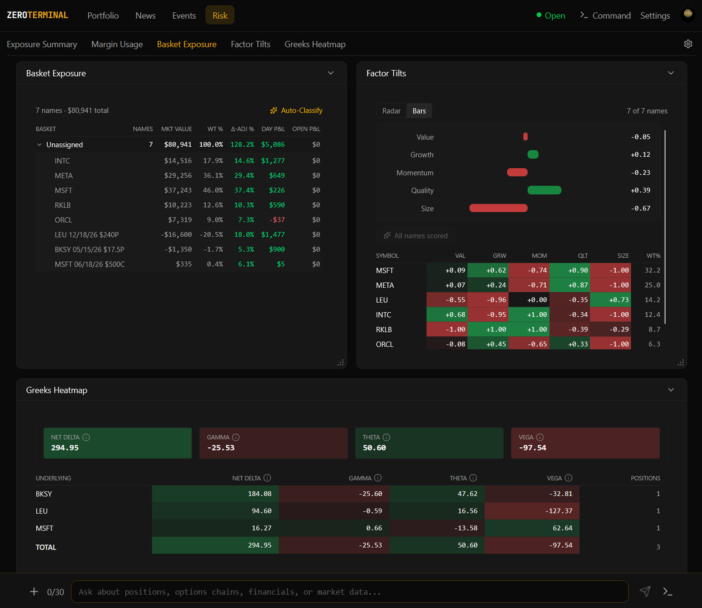Click info icon in VEGA column header
Viewport: 702px width, 608px height.
(x=569, y=478)
